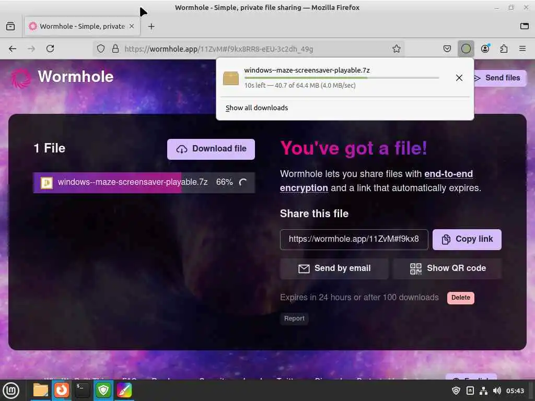
Task: Click the file type icon in file row
Action: pyautogui.click(x=46, y=183)
